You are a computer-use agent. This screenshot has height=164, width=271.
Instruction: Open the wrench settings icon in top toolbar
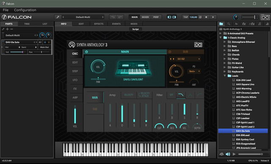click(x=58, y=17)
